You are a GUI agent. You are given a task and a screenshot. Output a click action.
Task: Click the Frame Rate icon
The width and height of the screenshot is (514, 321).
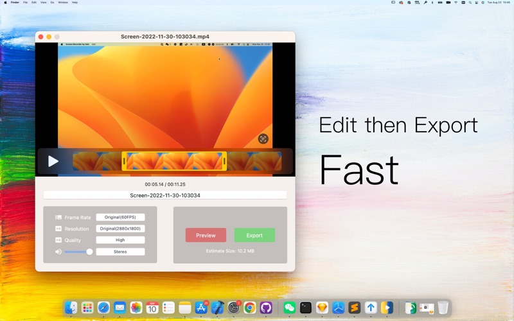pyautogui.click(x=58, y=217)
